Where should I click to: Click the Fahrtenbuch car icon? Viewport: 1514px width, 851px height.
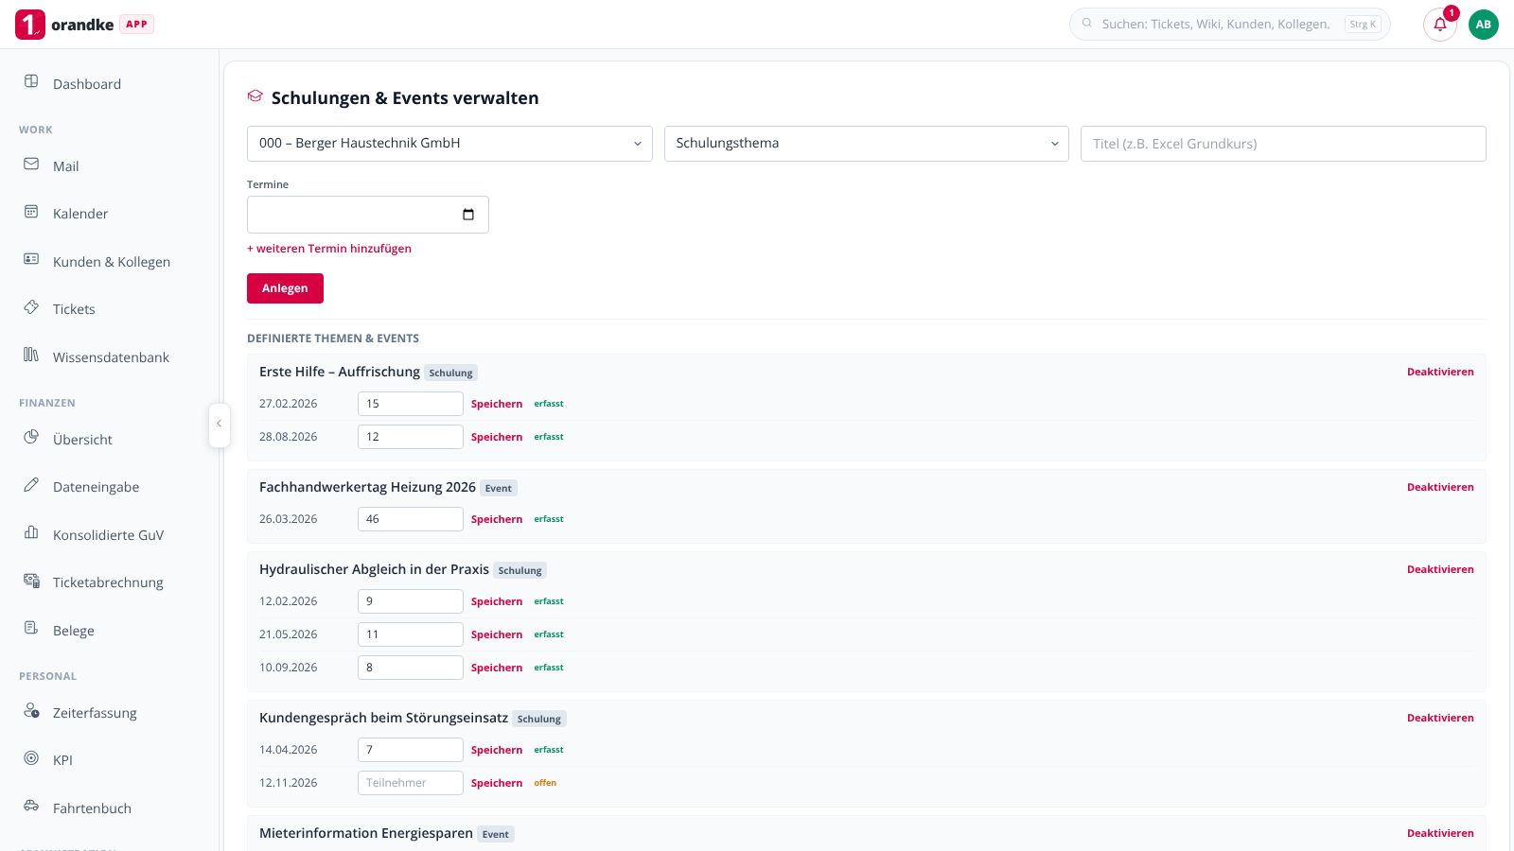31,806
